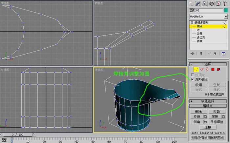Open the Motion panel tab

tap(211, 4)
